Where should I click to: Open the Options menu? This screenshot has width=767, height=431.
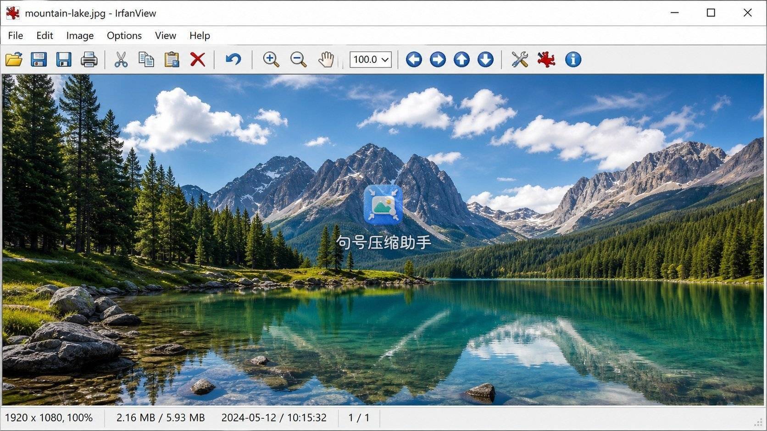[124, 36]
